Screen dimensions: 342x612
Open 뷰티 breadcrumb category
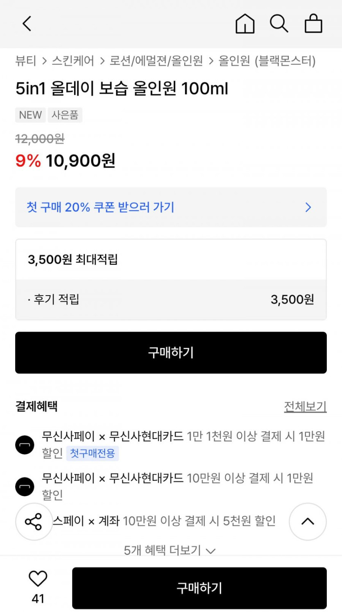coord(26,61)
